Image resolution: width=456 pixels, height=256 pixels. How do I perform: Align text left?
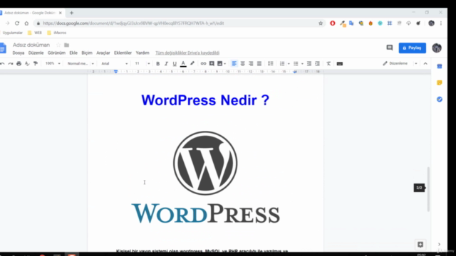coord(234,63)
